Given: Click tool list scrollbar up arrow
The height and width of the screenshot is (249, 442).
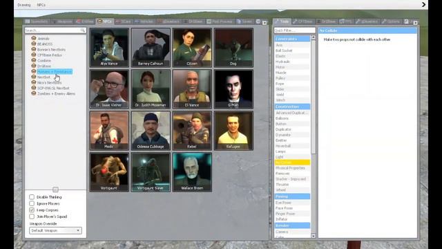Looking at the screenshot, I should tap(313, 37).
